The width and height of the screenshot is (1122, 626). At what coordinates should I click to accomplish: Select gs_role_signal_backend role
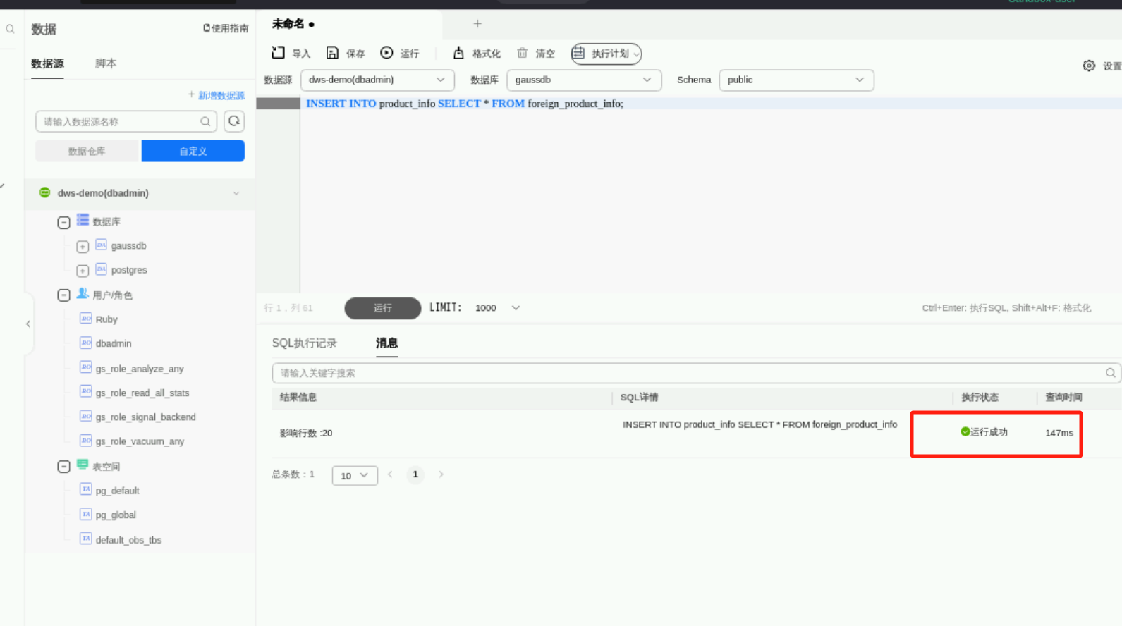(x=145, y=417)
